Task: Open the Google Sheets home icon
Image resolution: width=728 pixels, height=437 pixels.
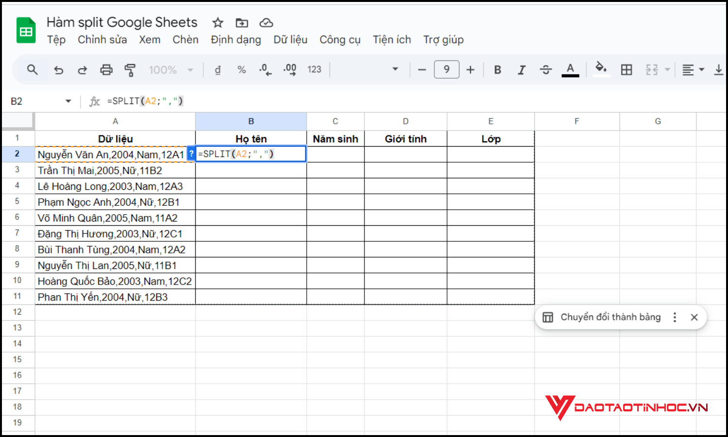Action: pyautogui.click(x=26, y=31)
